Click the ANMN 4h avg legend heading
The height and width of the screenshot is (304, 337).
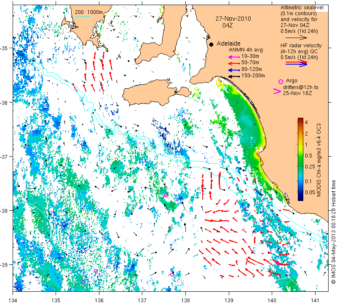246,50
